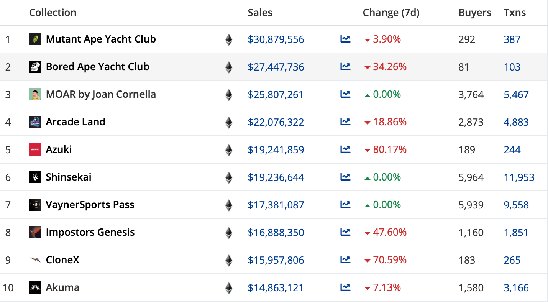This screenshot has height=302, width=548.
Task: Click the Ethereum icon in CloneX row
Action: pos(229,261)
